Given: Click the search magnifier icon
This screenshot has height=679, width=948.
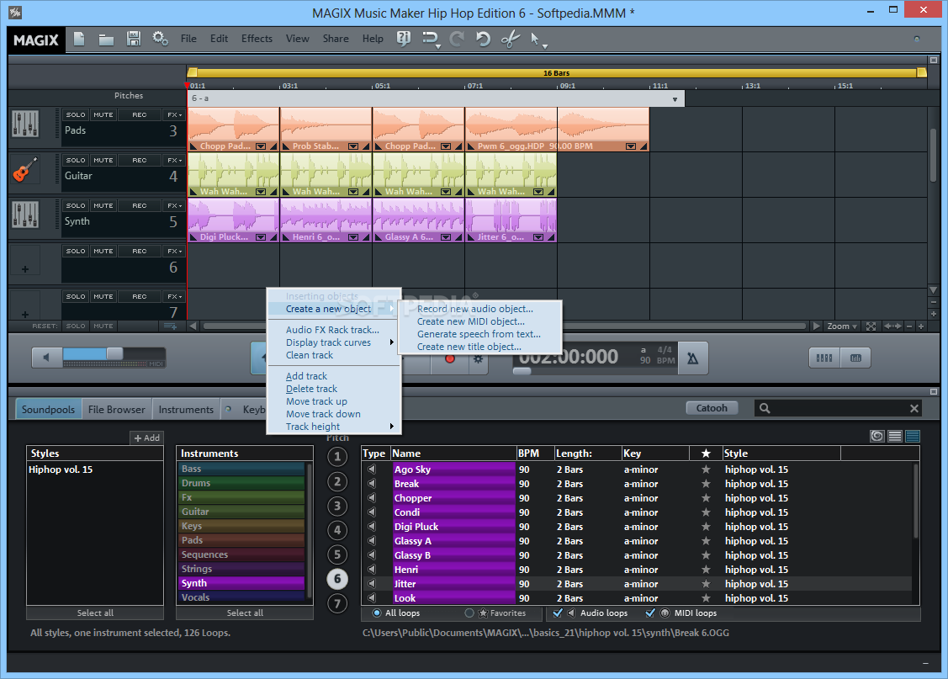Looking at the screenshot, I should coord(765,408).
